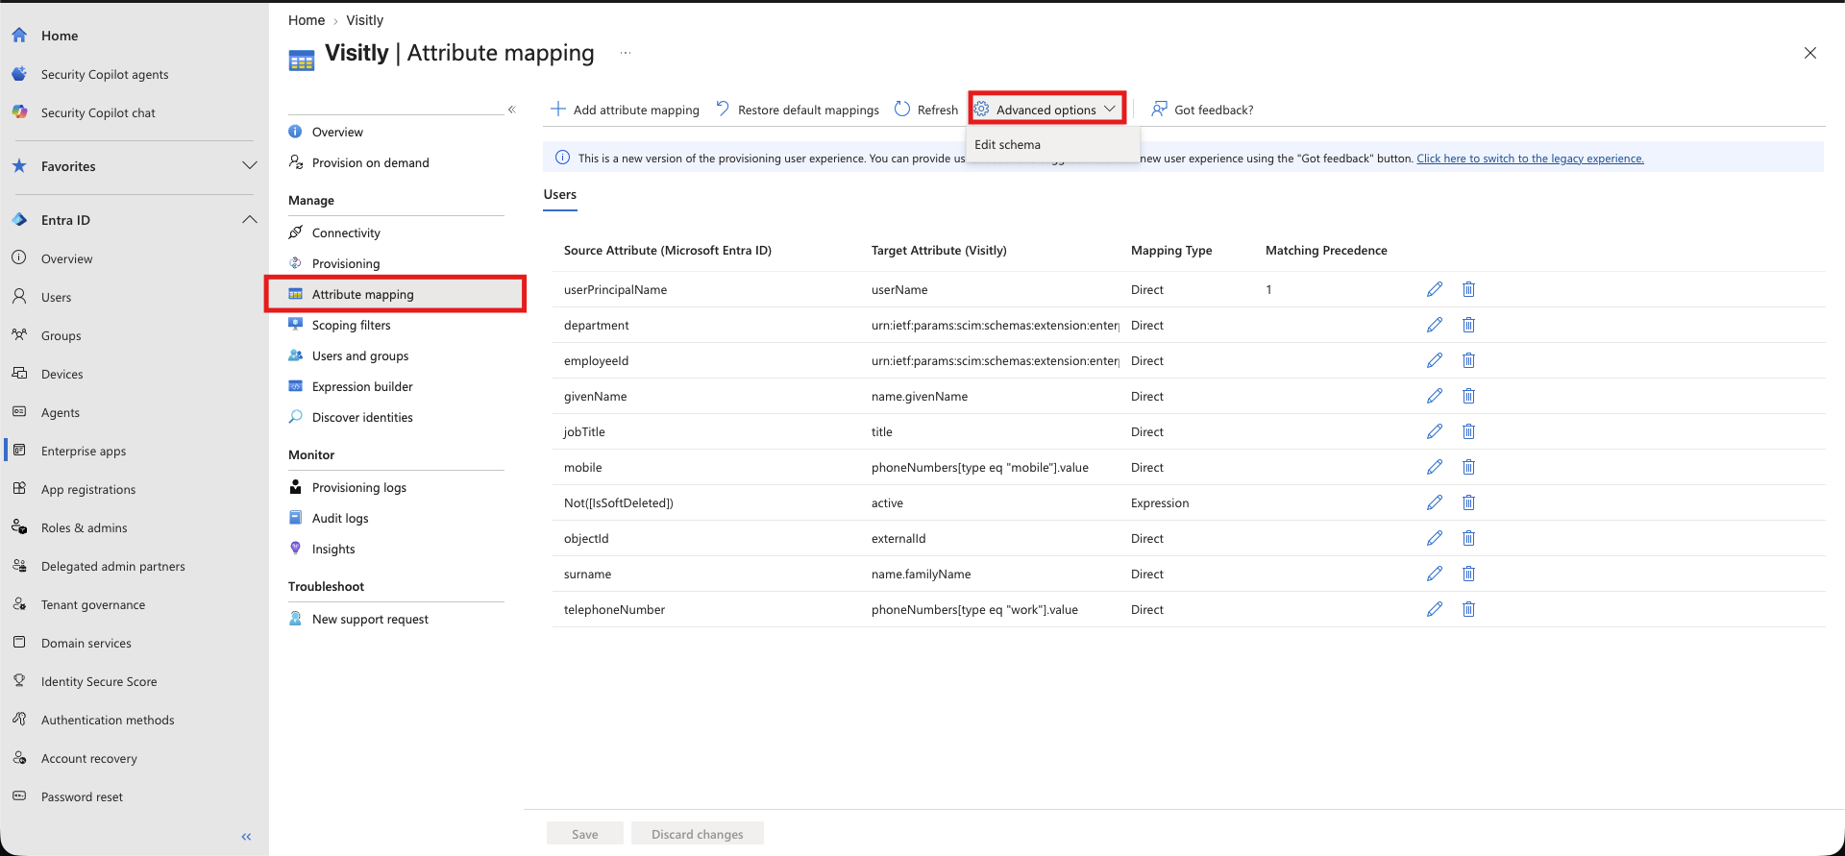1845x856 pixels.
Task: Delete the employeeId mapping trash icon
Action: 1468,360
